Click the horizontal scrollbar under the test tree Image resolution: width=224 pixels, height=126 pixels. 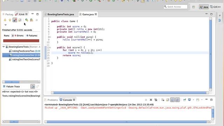[x=21, y=82]
